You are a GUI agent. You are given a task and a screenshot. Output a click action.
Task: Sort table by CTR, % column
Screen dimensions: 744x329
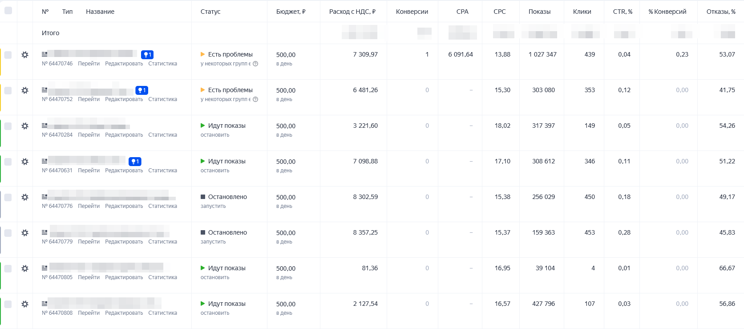[623, 12]
